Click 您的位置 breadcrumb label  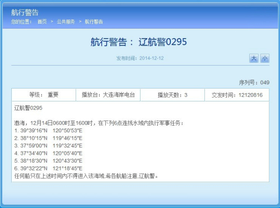point(21,22)
